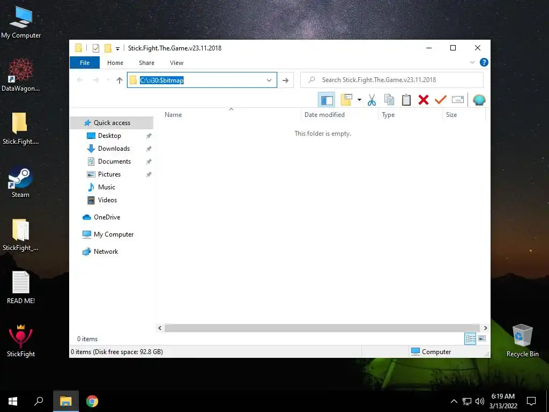The width and height of the screenshot is (549, 412).
Task: Click the blue Help question mark icon
Action: pos(484,62)
